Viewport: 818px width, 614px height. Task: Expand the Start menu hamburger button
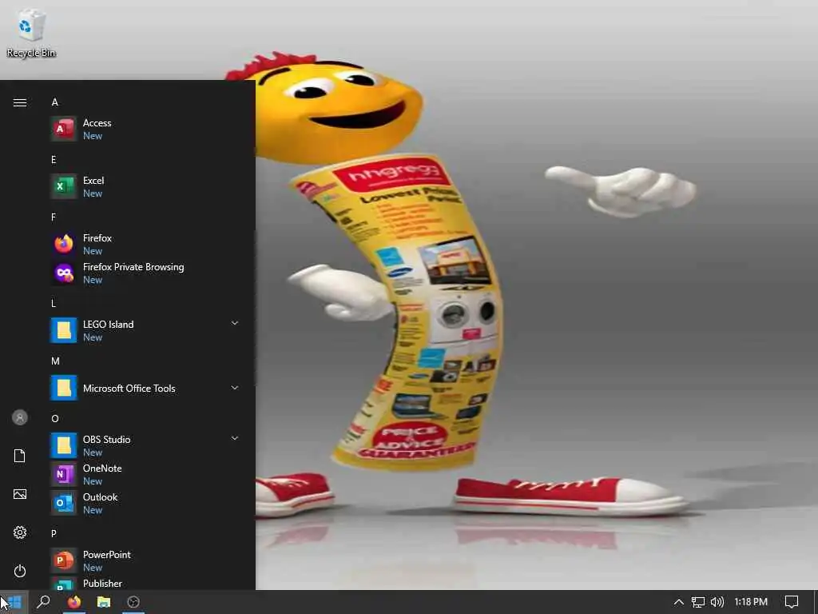[20, 102]
